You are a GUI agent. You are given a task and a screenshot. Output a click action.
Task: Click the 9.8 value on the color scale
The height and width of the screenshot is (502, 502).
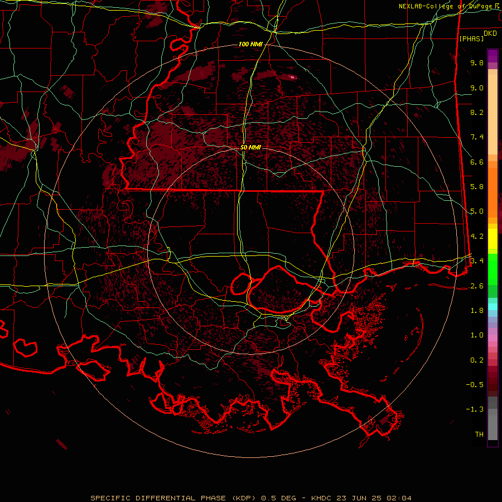477,63
